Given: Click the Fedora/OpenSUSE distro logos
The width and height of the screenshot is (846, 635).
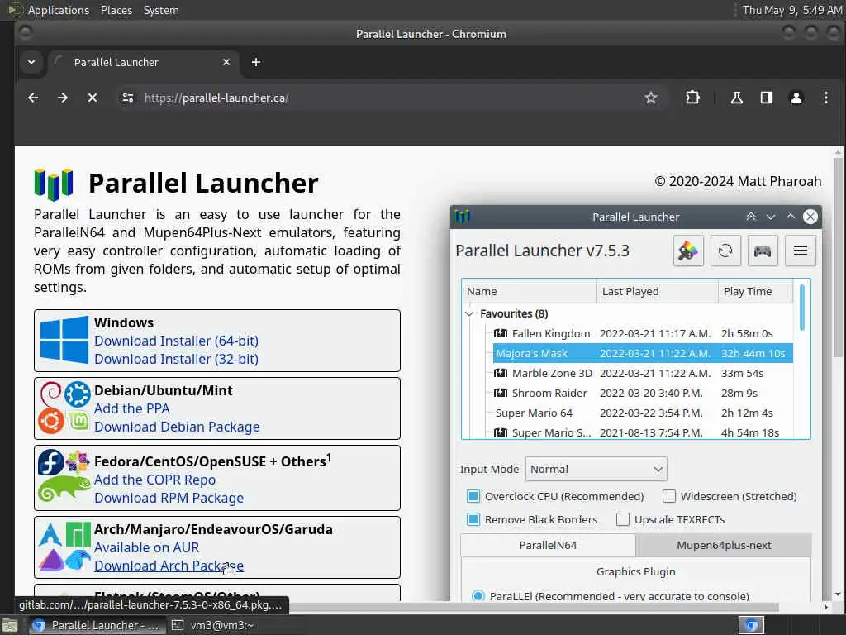Looking at the screenshot, I should [x=64, y=476].
